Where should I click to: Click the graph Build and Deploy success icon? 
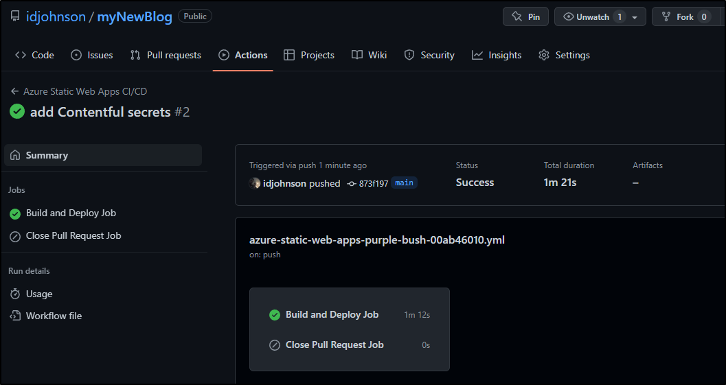(275, 315)
